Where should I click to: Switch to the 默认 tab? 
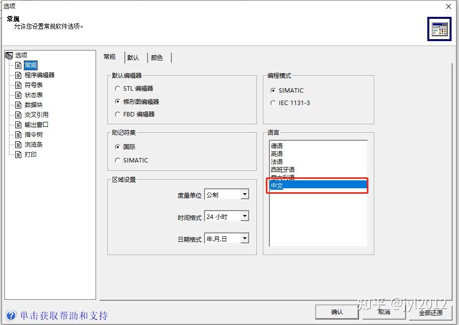[134, 57]
